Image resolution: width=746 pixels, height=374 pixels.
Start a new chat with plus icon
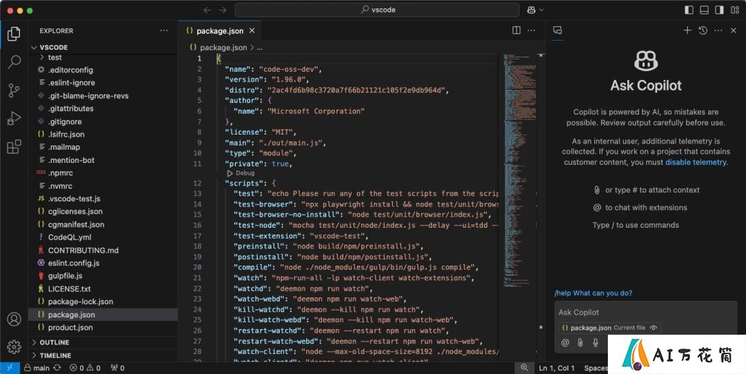click(687, 30)
